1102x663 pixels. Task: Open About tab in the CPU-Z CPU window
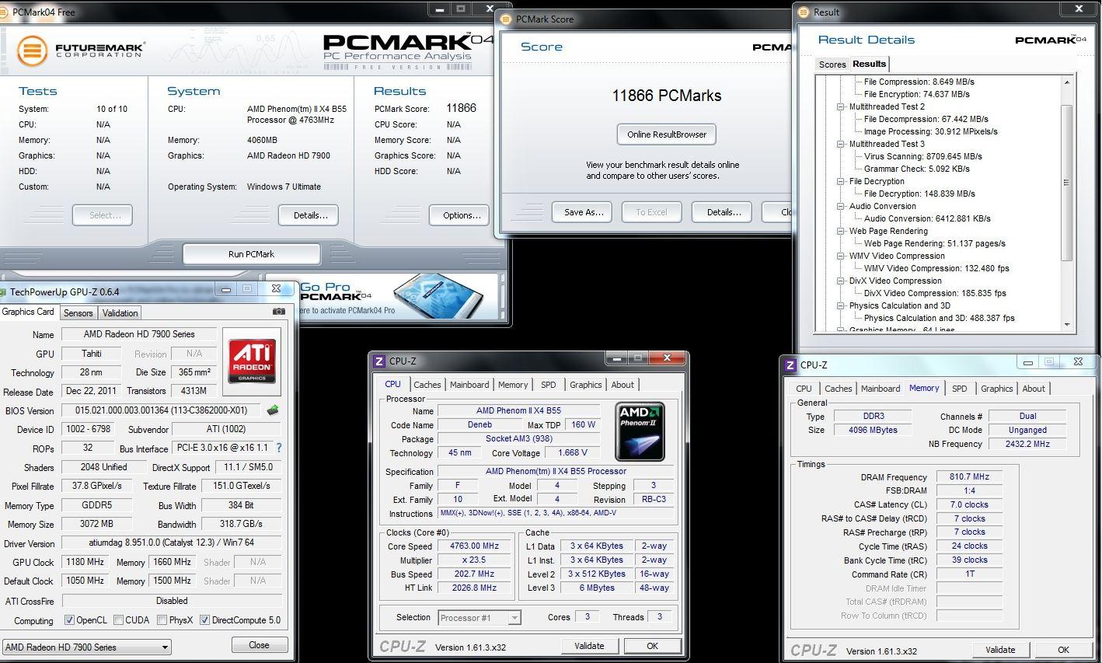click(622, 385)
